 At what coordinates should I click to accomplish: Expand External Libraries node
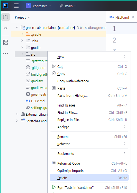[x=17, y=114]
